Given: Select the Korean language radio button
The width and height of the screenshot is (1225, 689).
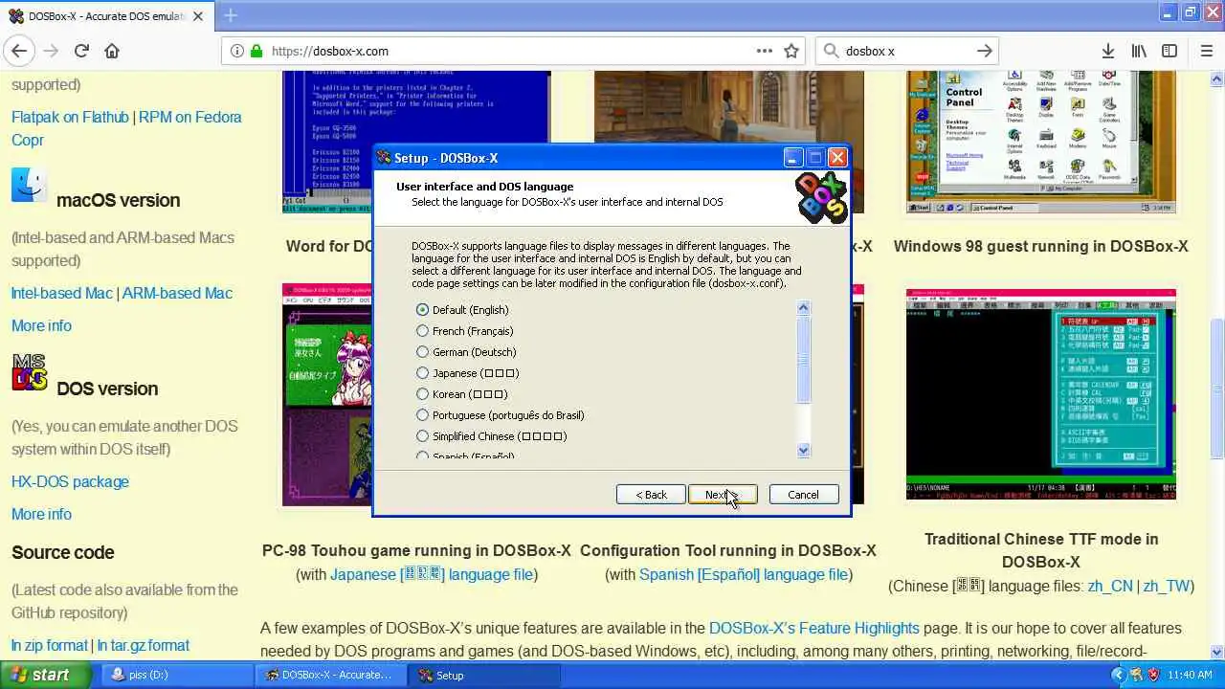Looking at the screenshot, I should (422, 394).
